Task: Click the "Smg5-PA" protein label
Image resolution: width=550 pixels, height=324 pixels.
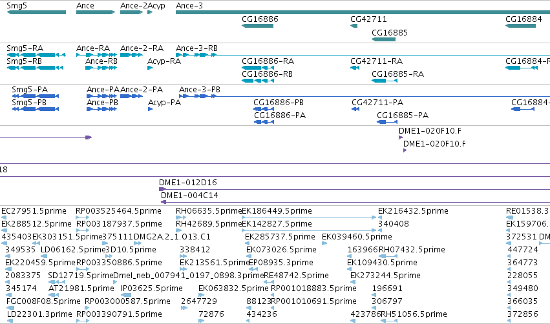Action: [x=30, y=89]
